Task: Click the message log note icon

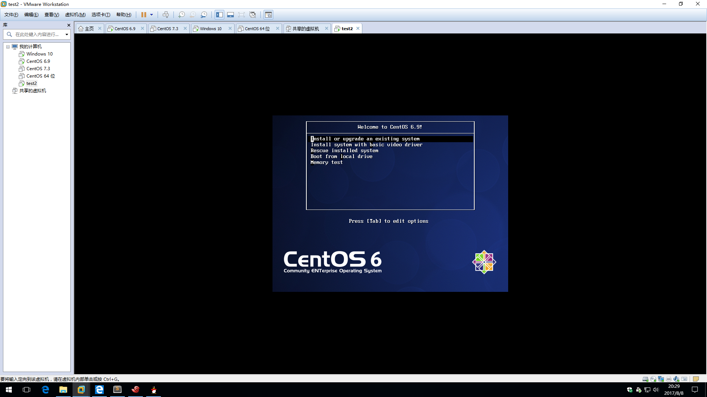Action: 696,379
